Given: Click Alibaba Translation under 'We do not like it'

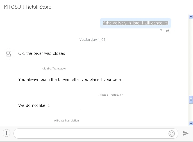Looking at the screenshot, I should pos(67,121).
